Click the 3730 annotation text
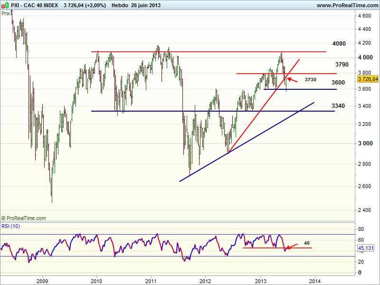380x285 pixels. [x=310, y=80]
